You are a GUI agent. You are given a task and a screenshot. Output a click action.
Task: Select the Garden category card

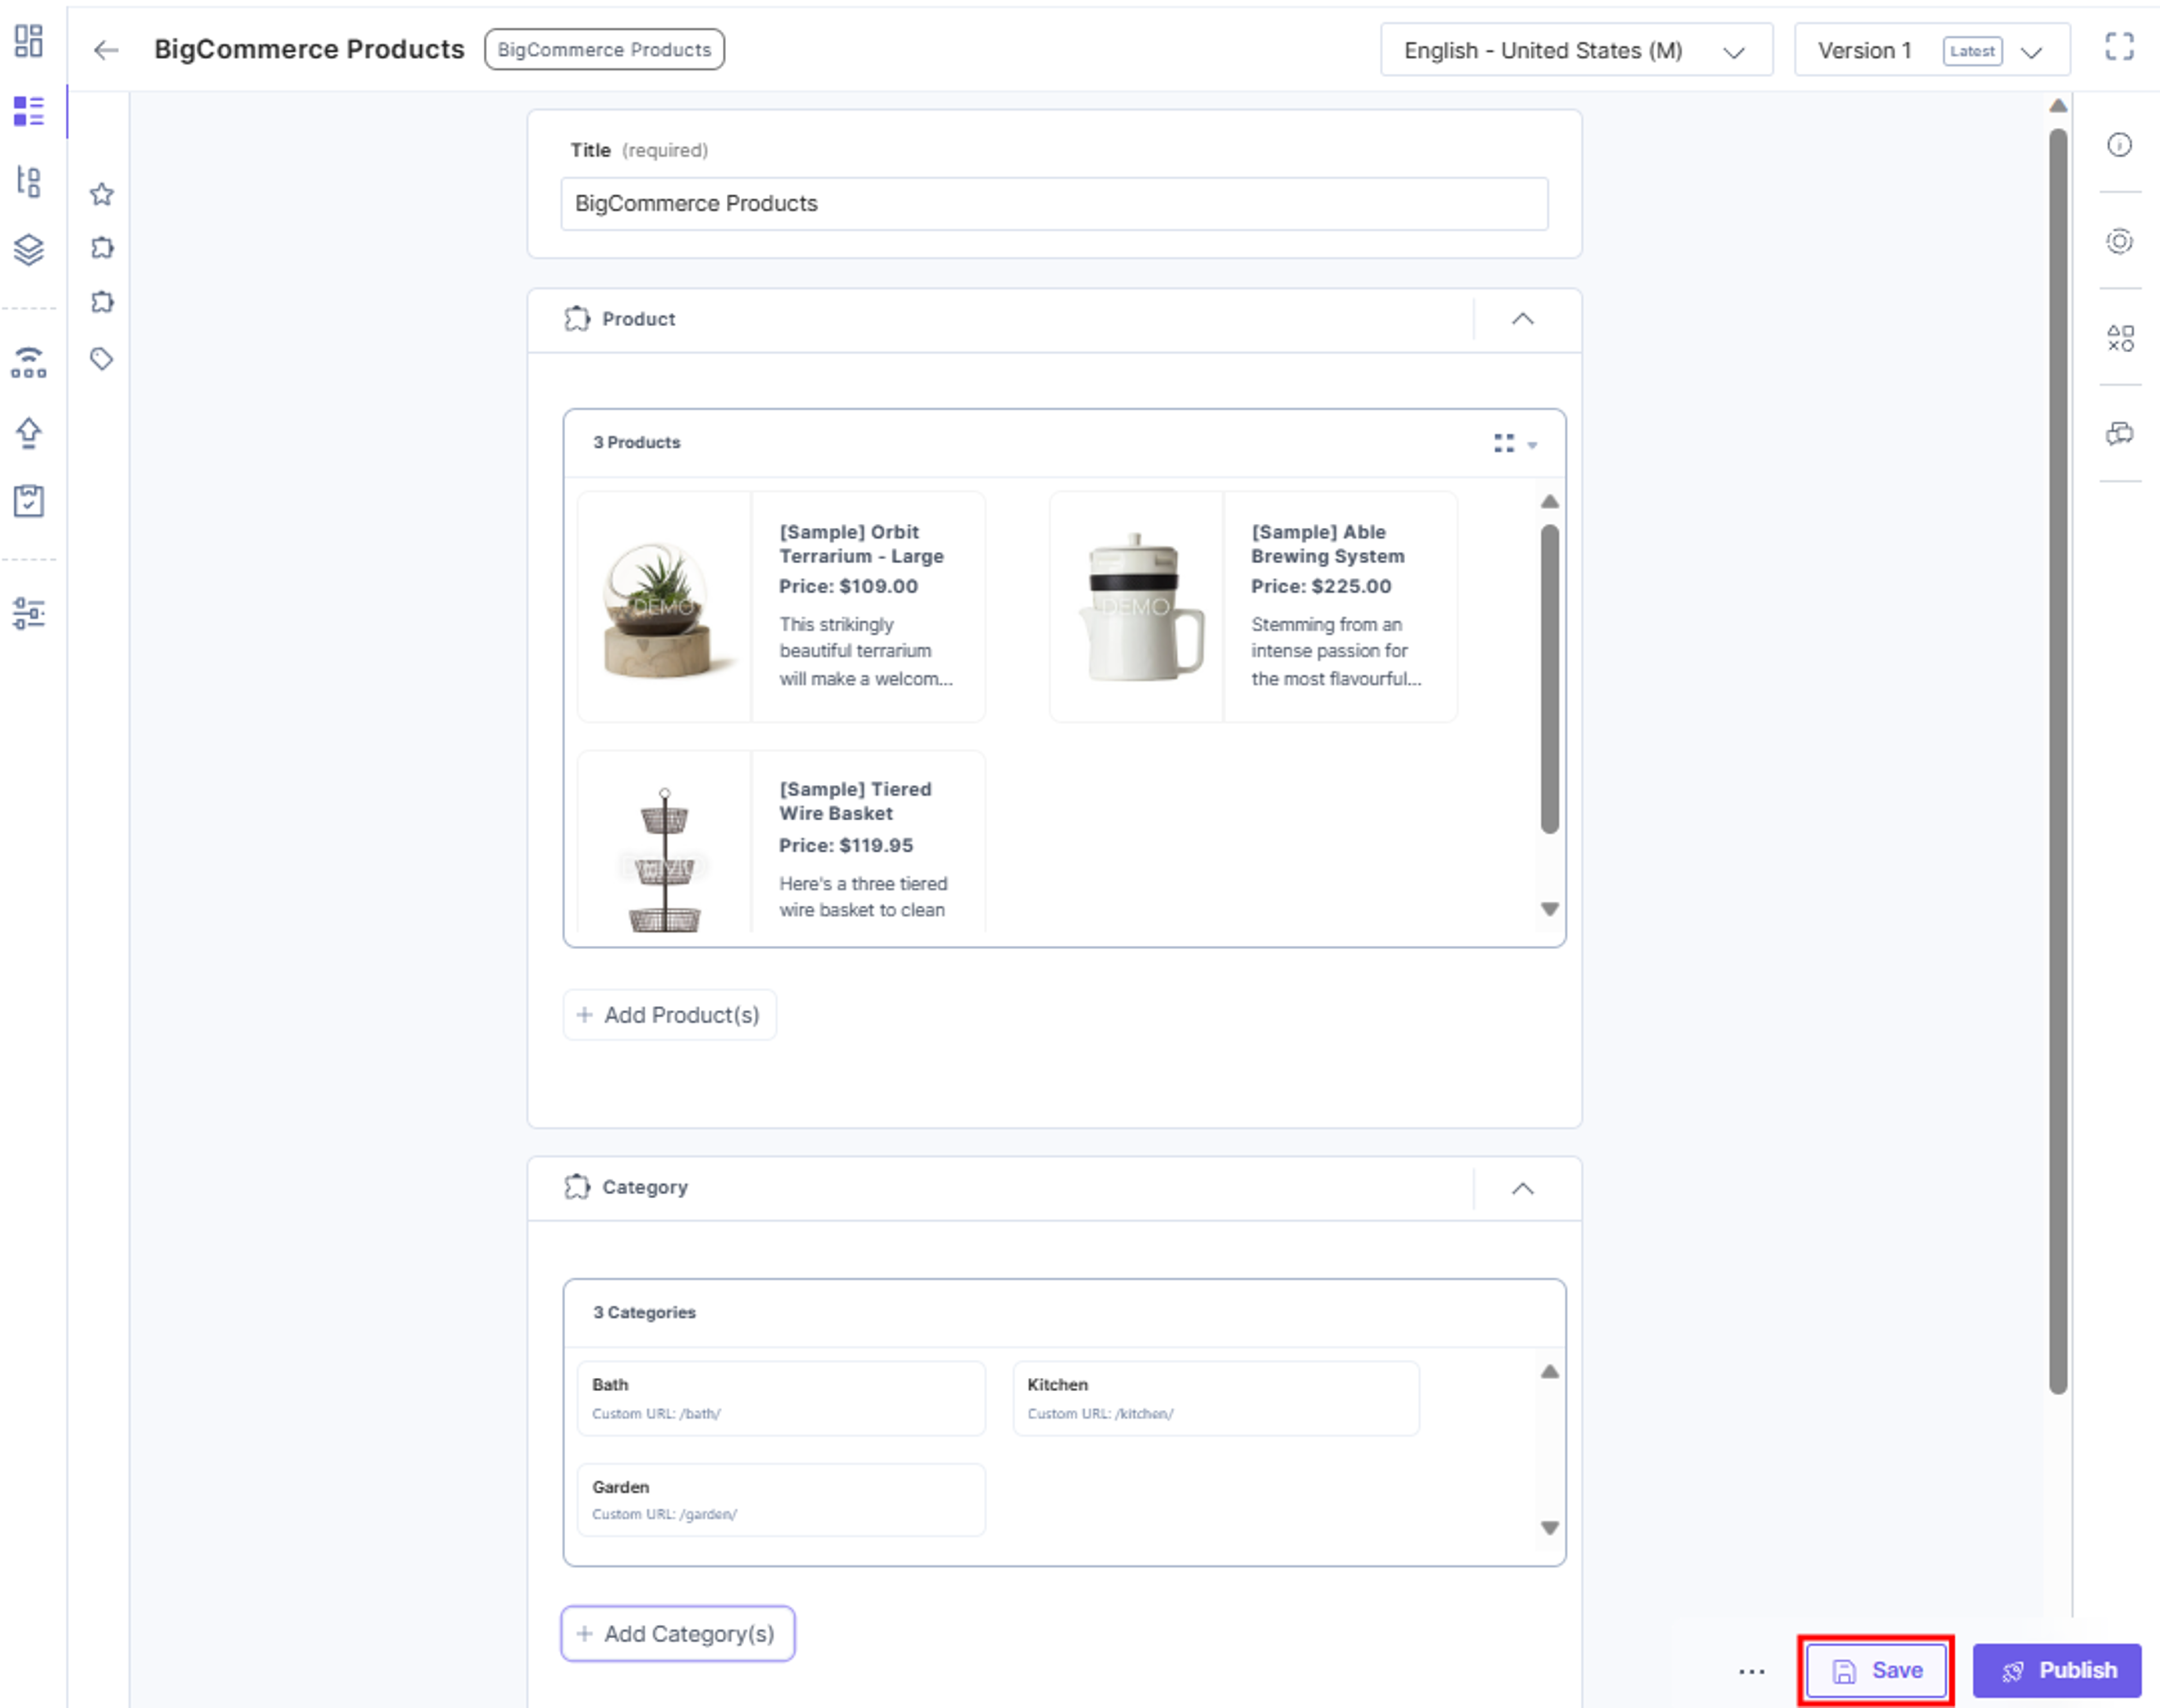pos(781,1499)
